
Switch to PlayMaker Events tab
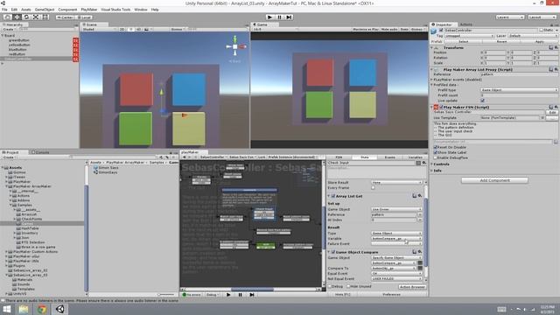pyautogui.click(x=389, y=157)
